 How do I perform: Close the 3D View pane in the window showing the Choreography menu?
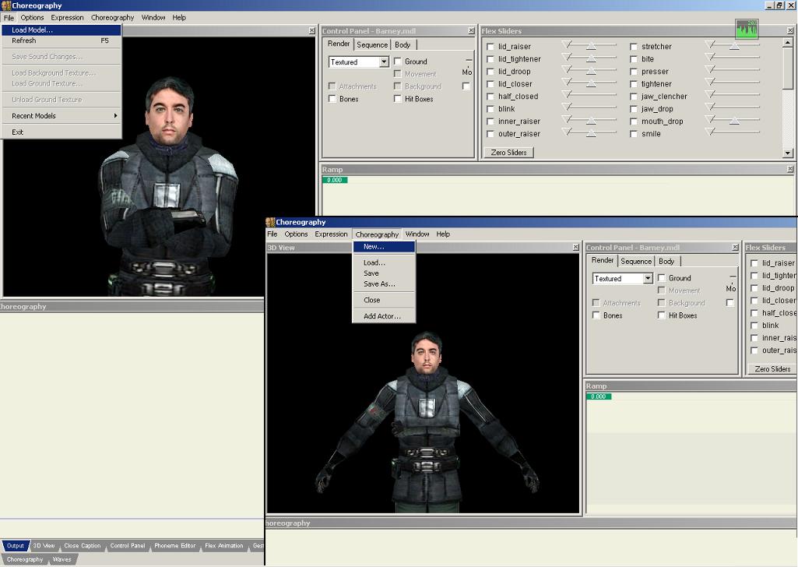[575, 248]
